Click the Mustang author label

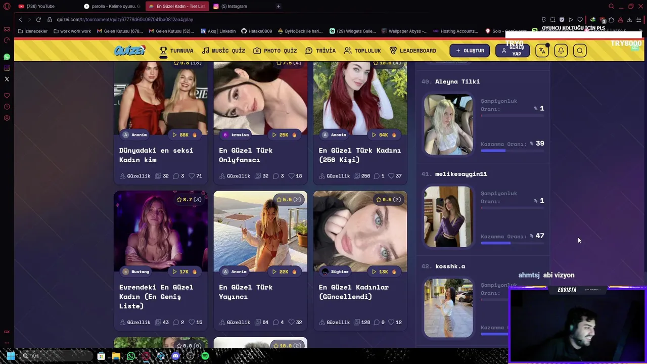point(136,271)
